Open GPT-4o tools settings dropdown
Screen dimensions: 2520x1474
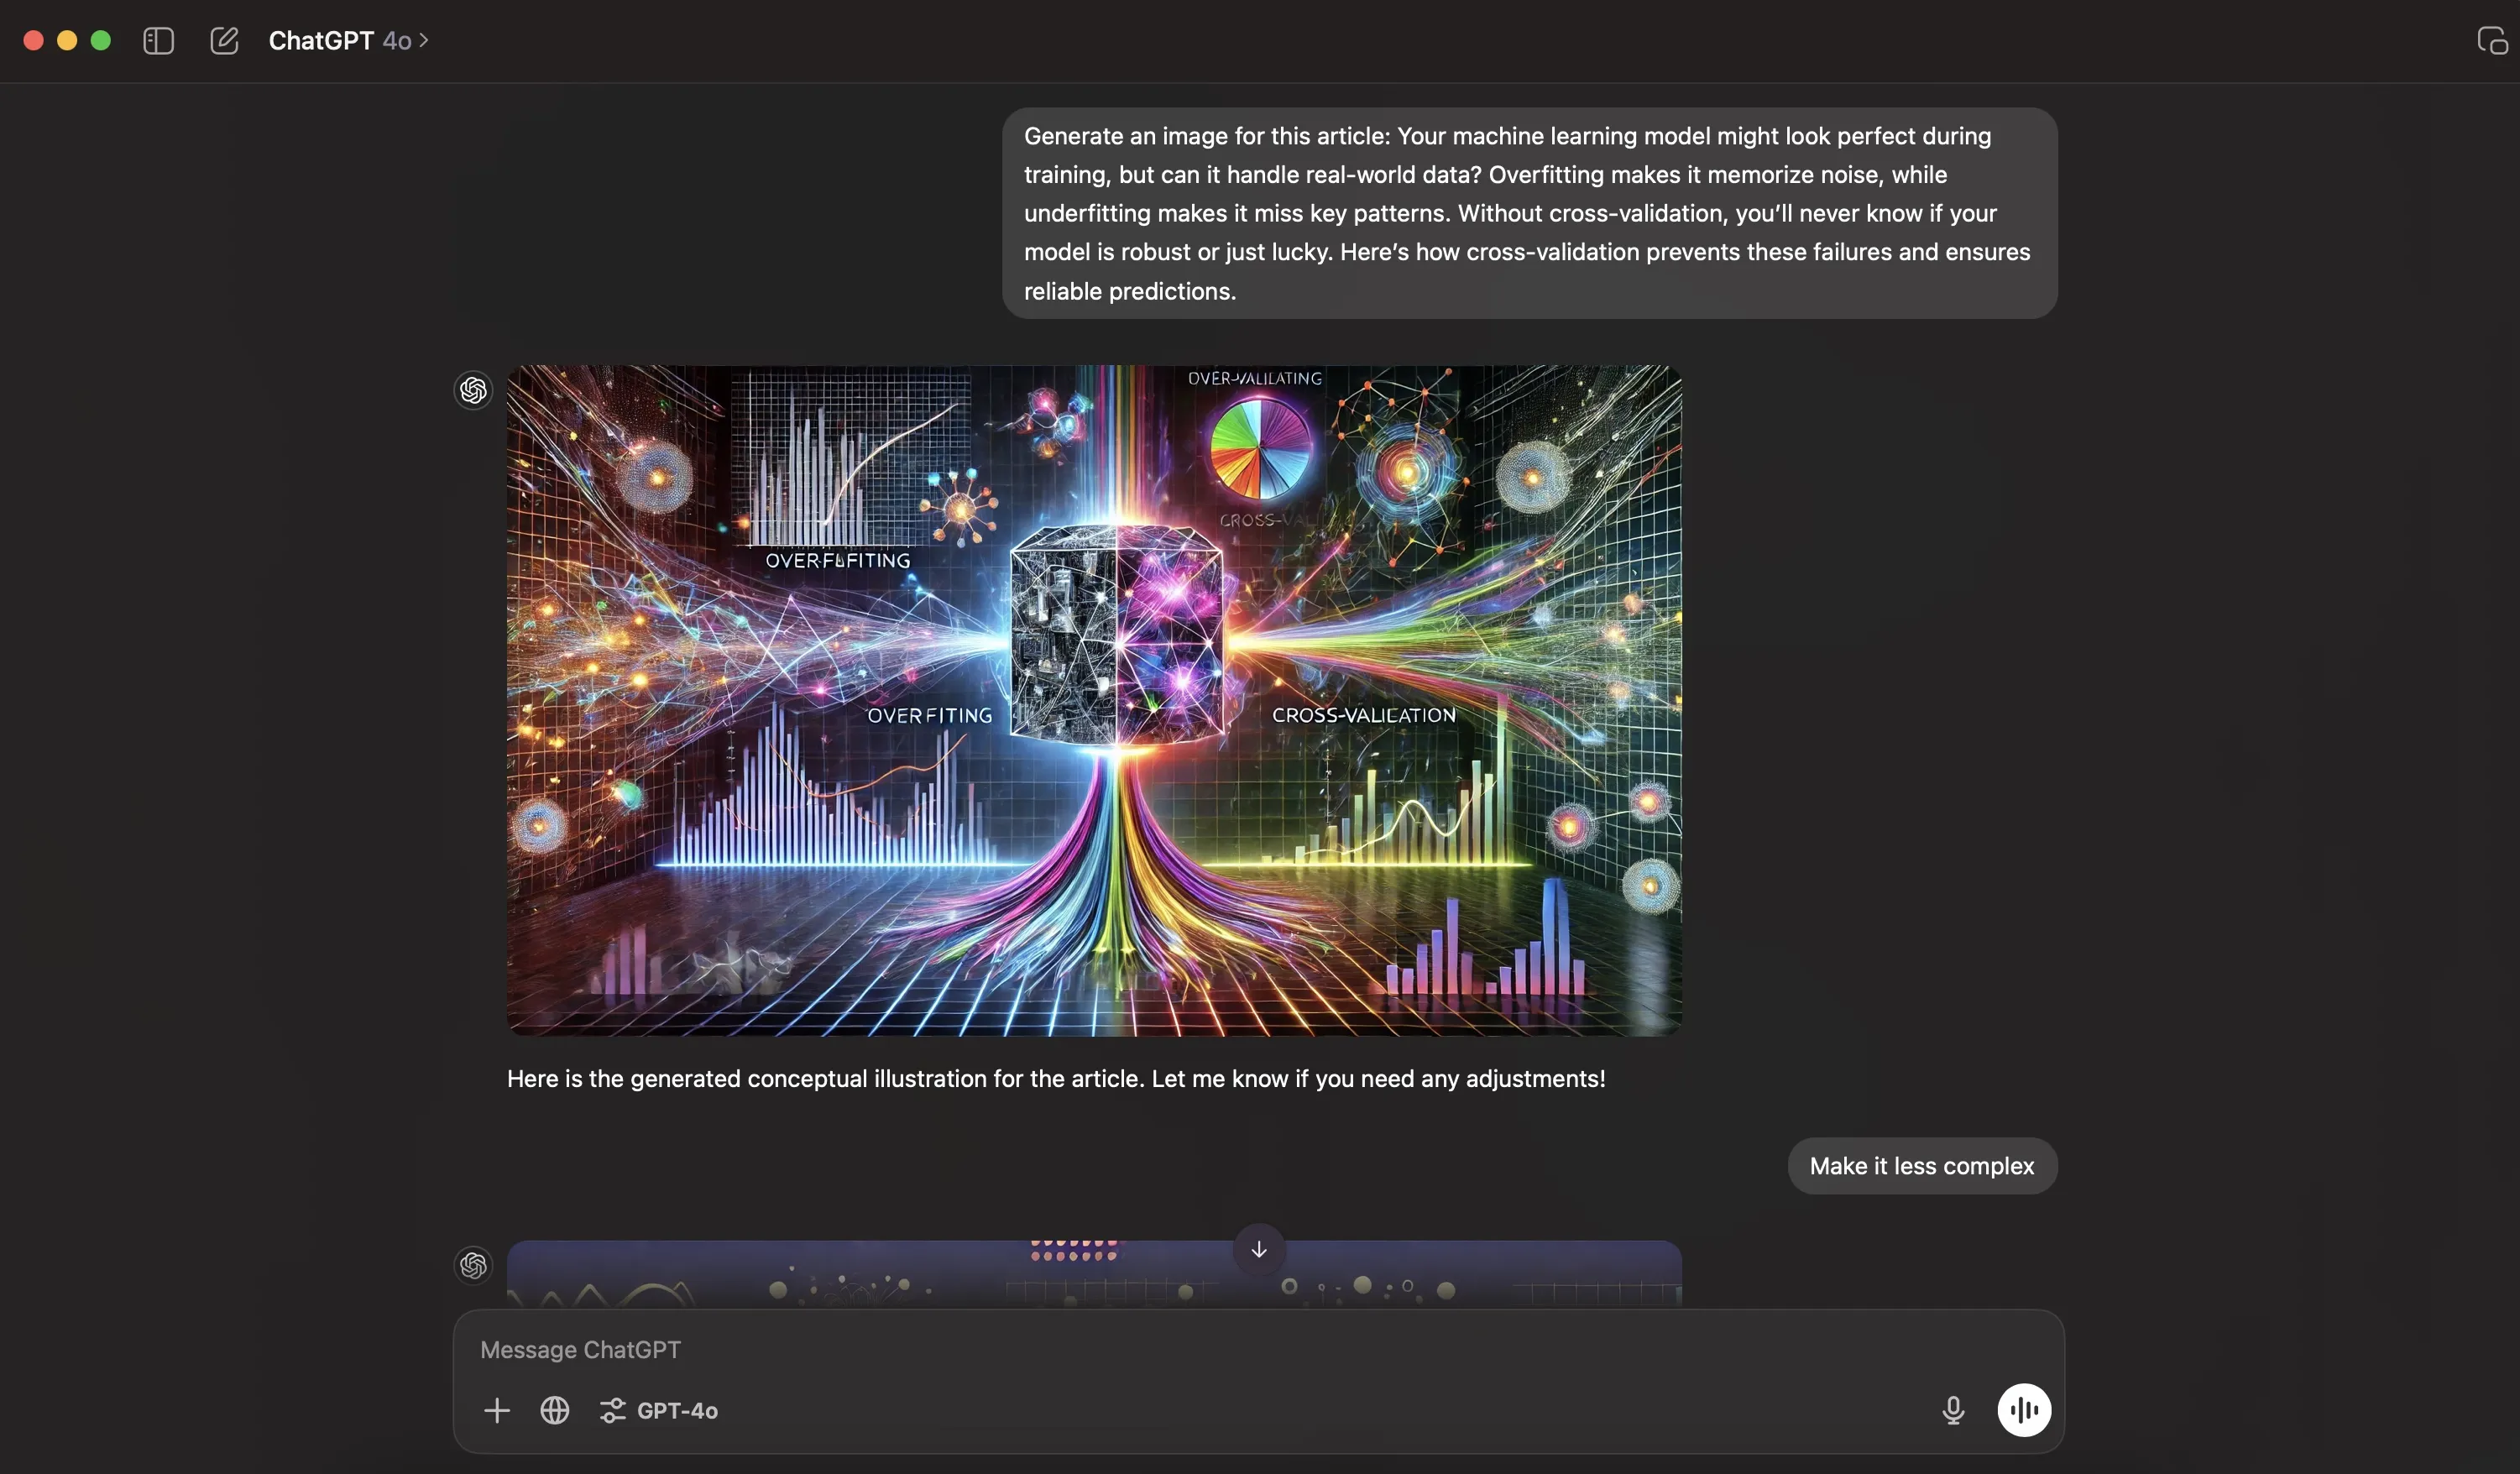tap(659, 1410)
